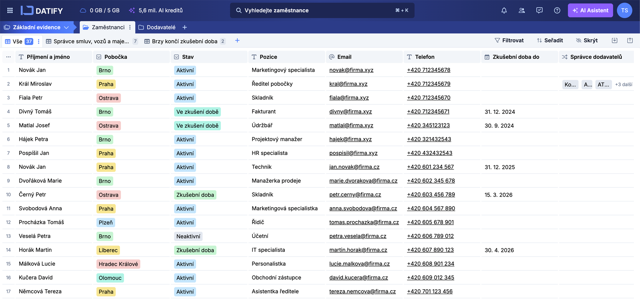Expand the Základní evidence dropdown
640x300 pixels.
(x=66, y=27)
